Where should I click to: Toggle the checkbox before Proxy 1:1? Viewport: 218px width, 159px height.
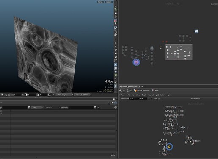click(152, 98)
